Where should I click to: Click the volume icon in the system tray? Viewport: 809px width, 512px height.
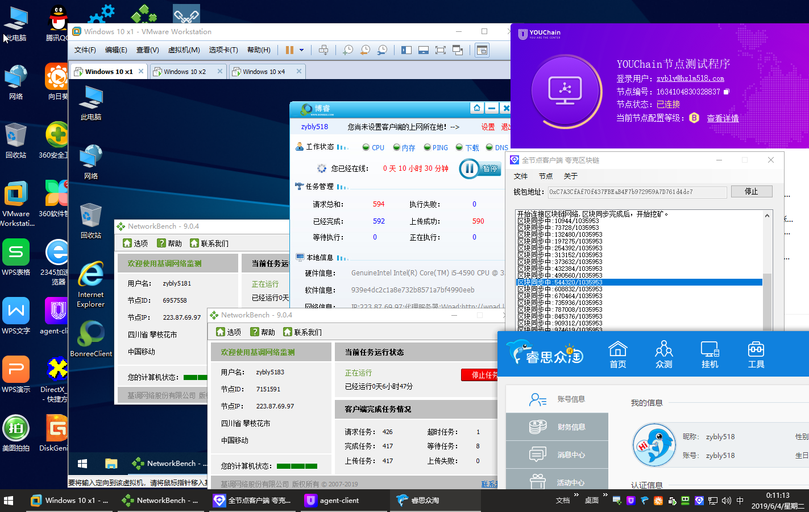[x=726, y=501]
